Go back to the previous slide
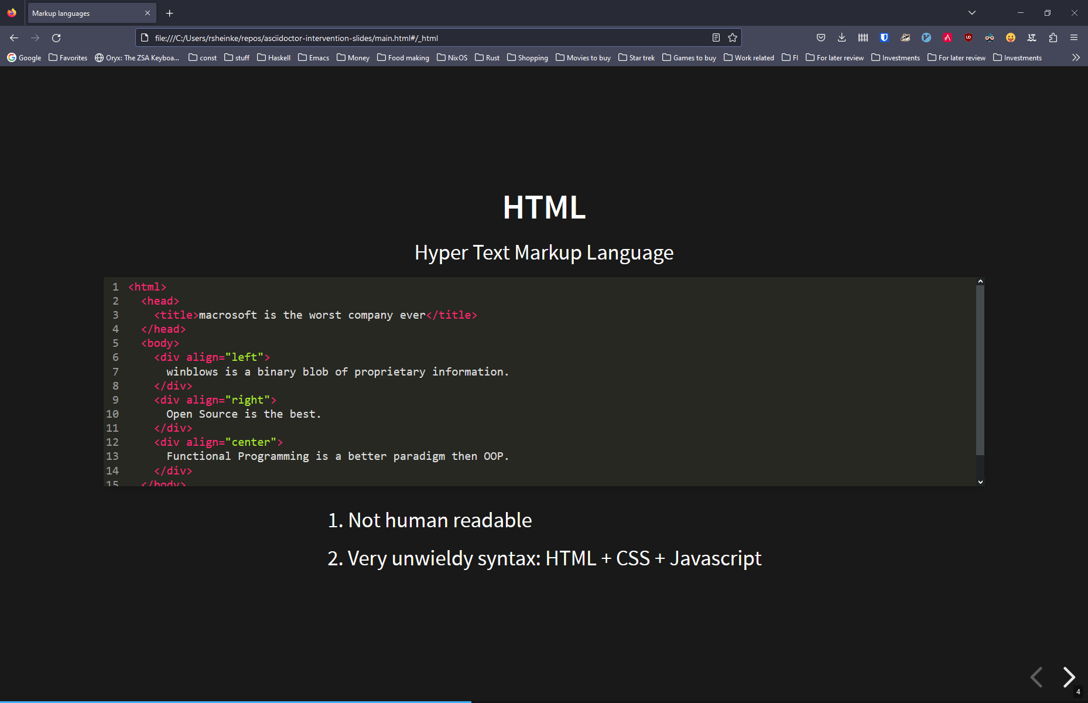 1037,677
